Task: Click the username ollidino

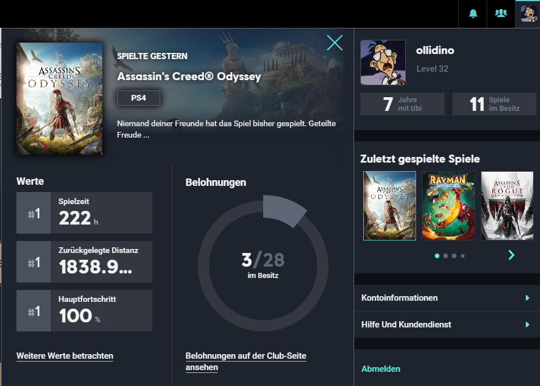Action: (435, 50)
